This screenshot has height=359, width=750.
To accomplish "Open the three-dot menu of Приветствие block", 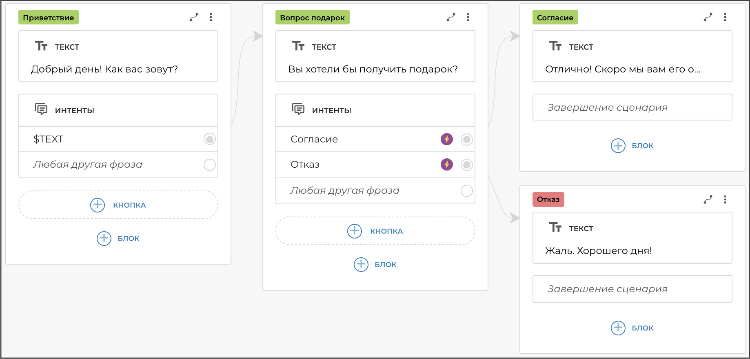I will pos(211,17).
